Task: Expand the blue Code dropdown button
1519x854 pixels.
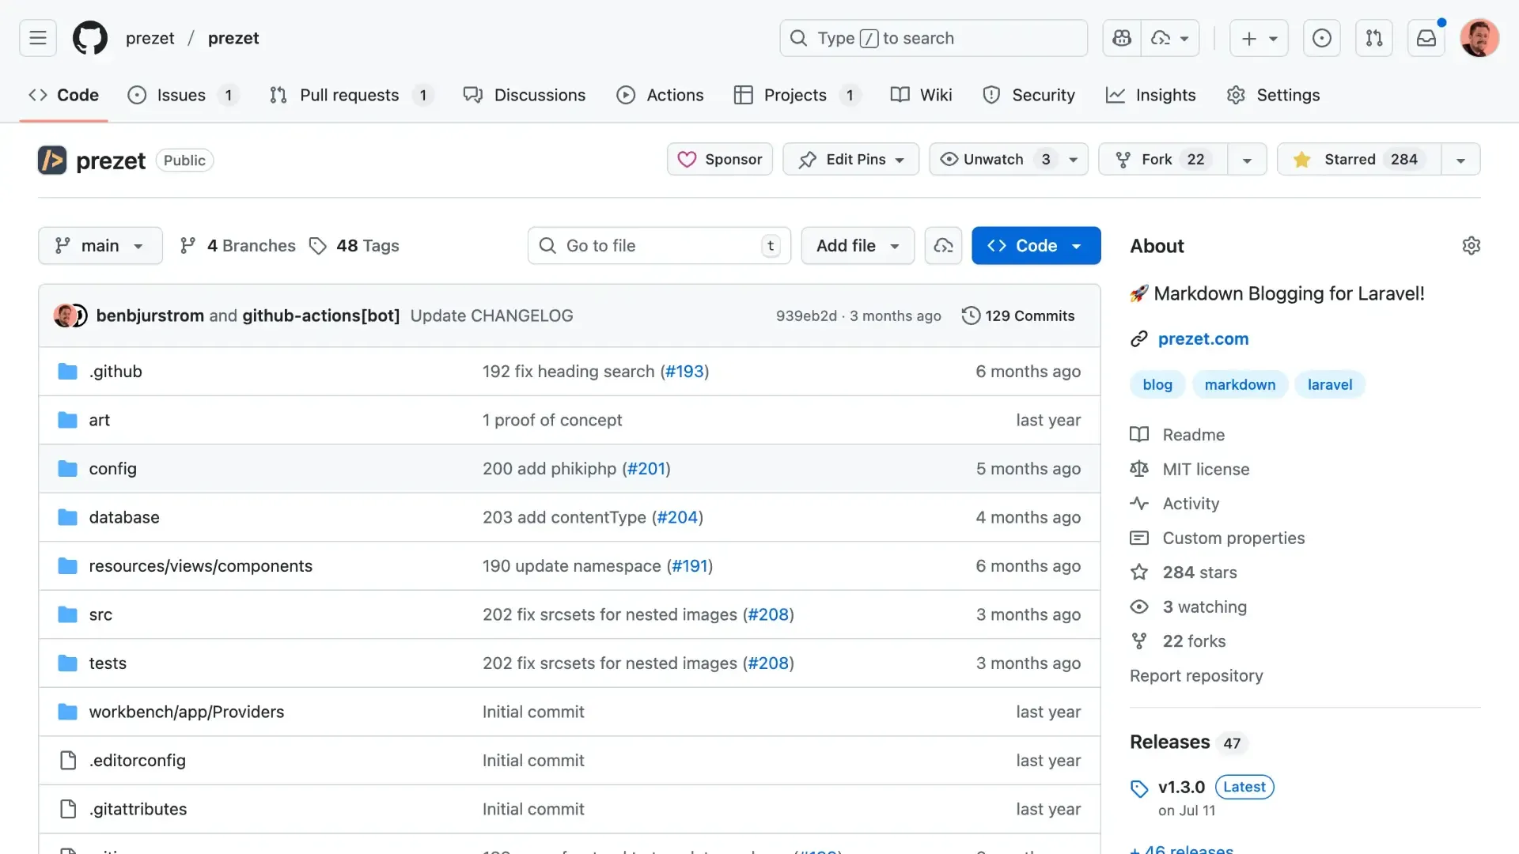Action: pos(1036,246)
